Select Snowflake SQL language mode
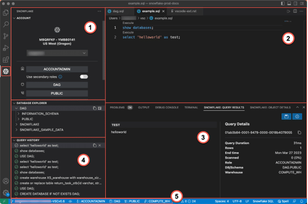This screenshot has height=204, width=308. coord(263,201)
